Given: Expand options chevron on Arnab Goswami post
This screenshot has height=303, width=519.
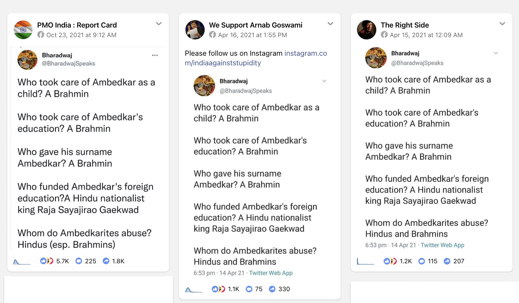Looking at the screenshot, I should tap(330, 24).
